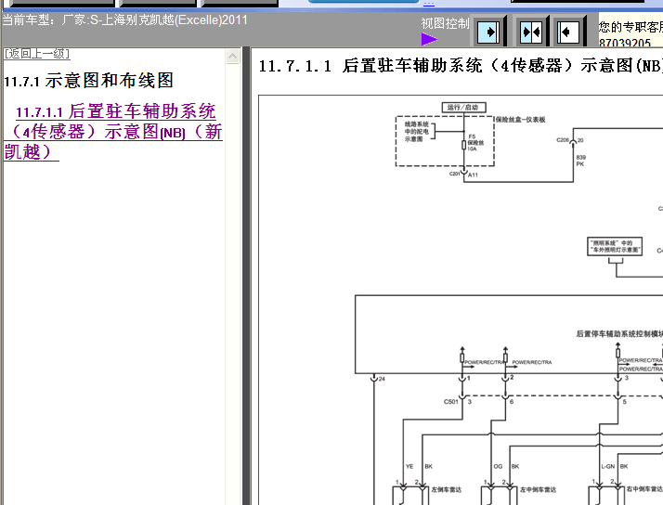Click the 左侧车雷达 sensor label
The height and width of the screenshot is (505, 663).
447,490
